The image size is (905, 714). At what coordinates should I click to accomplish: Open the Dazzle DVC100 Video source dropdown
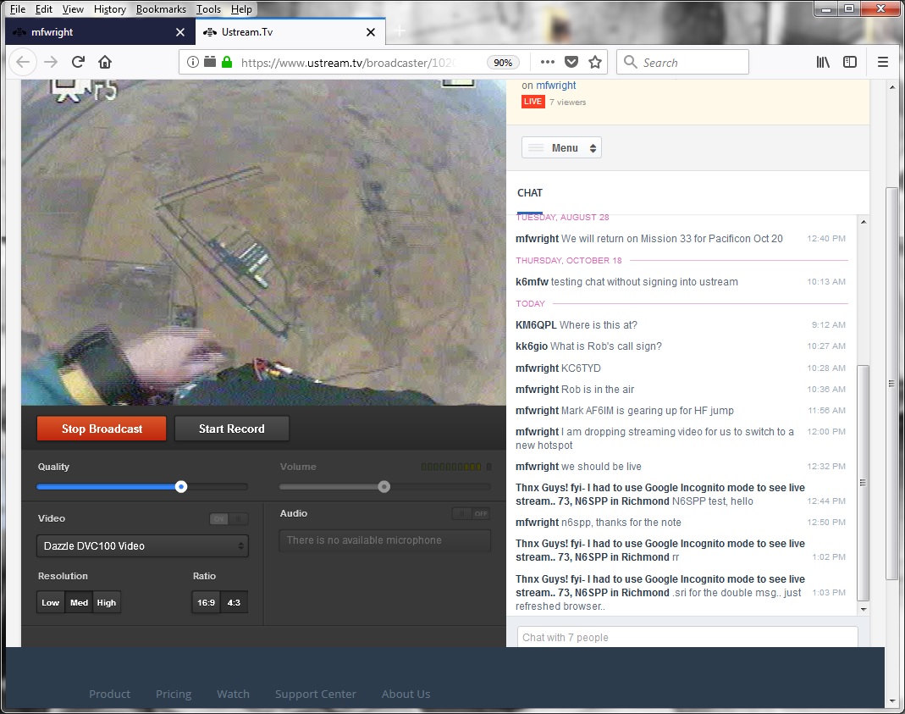coord(142,546)
